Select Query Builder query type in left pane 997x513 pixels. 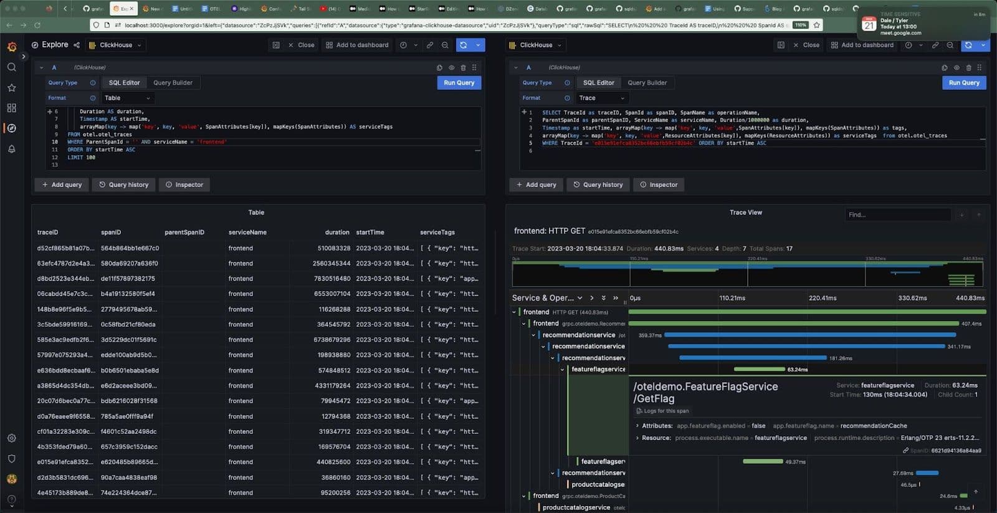(173, 83)
